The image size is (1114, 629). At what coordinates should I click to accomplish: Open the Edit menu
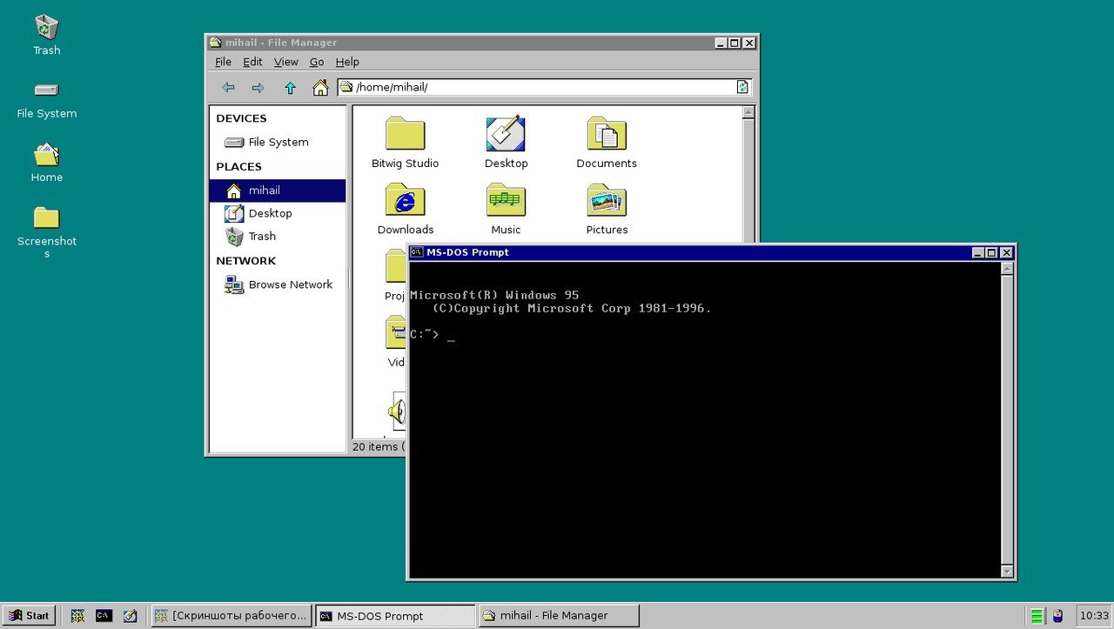tap(252, 62)
